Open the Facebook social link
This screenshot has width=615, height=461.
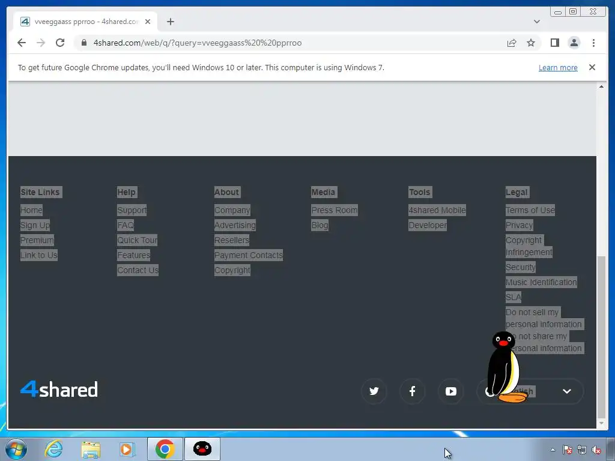[412, 391]
